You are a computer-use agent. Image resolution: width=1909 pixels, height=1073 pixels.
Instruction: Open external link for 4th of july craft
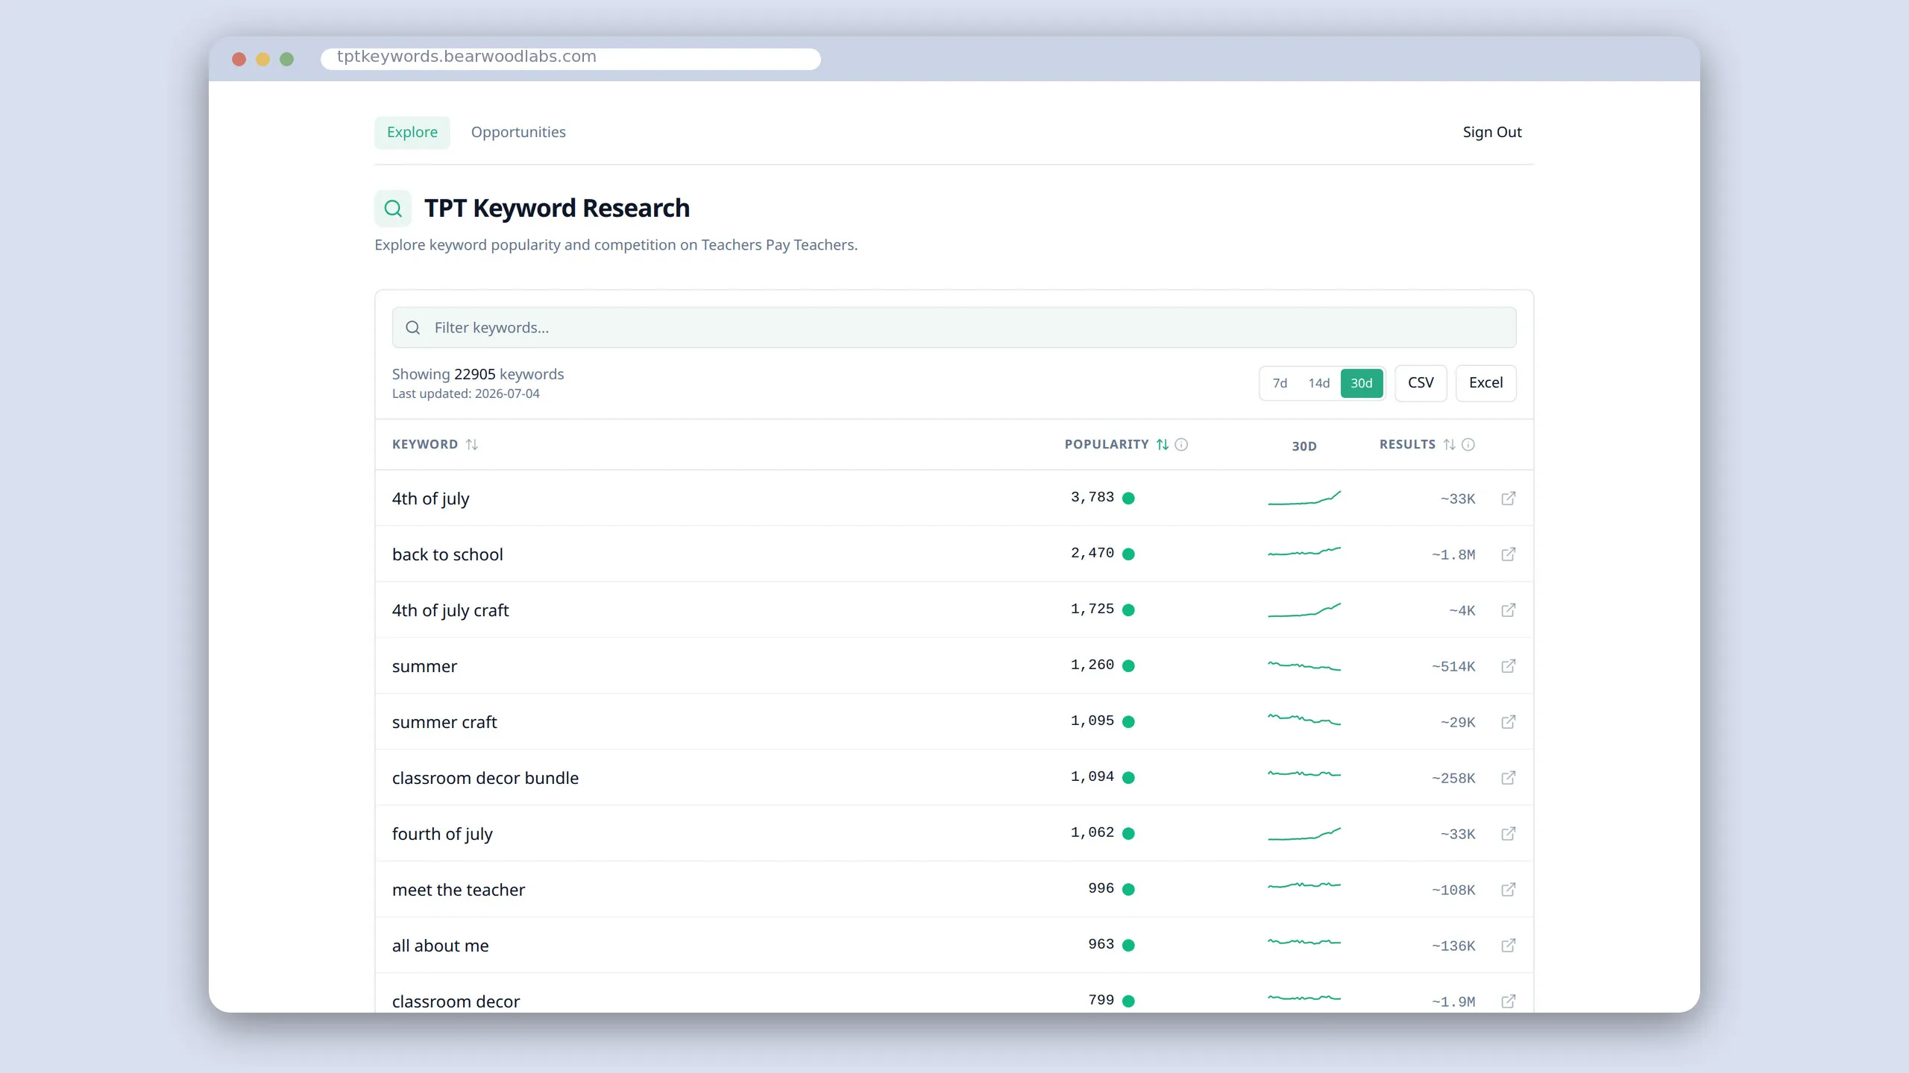(x=1508, y=610)
